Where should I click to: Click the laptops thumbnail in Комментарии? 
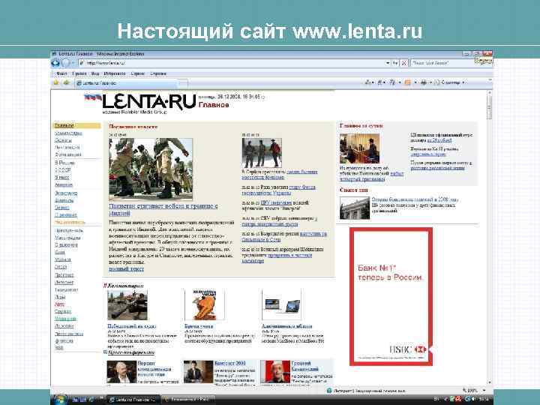[x=281, y=305]
